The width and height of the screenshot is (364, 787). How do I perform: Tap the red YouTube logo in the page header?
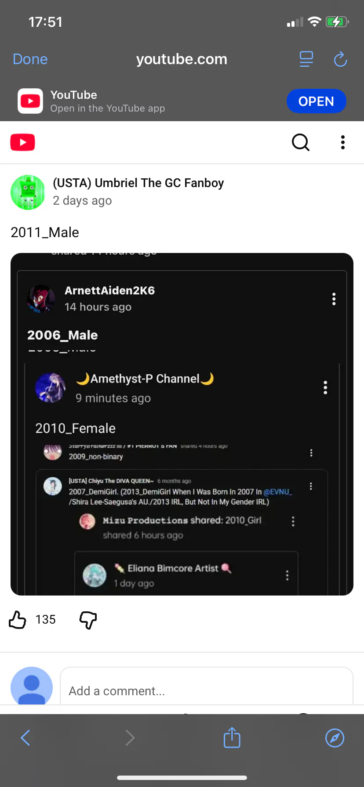click(22, 142)
